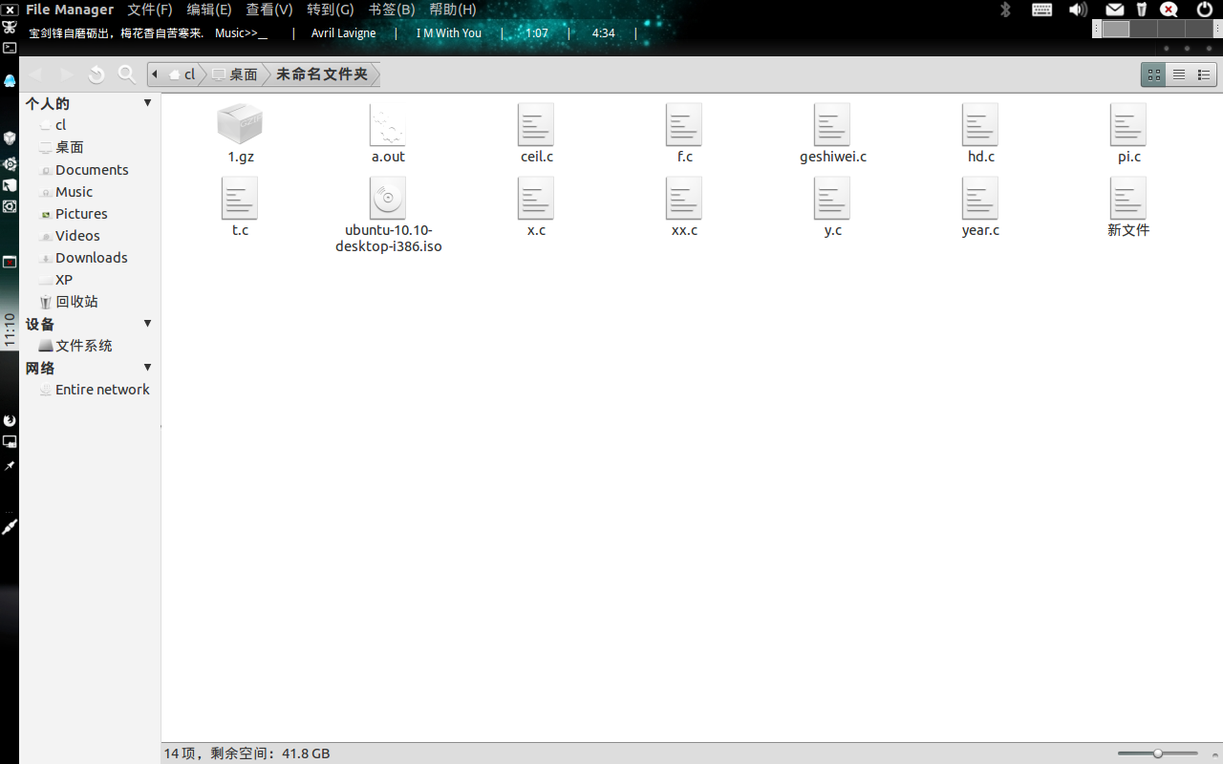The image size is (1223, 764).
Task: Click the Bluetooth icon in top panel
Action: 1005,10
